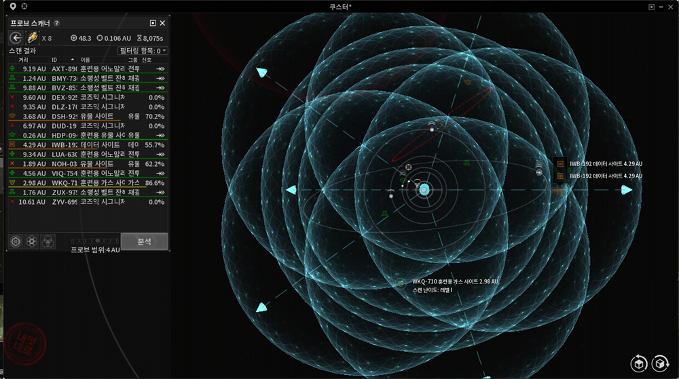This screenshot has height=379, width=679.
Task: Click the pop-out icon in Probe Scanner header
Action: coord(152,23)
